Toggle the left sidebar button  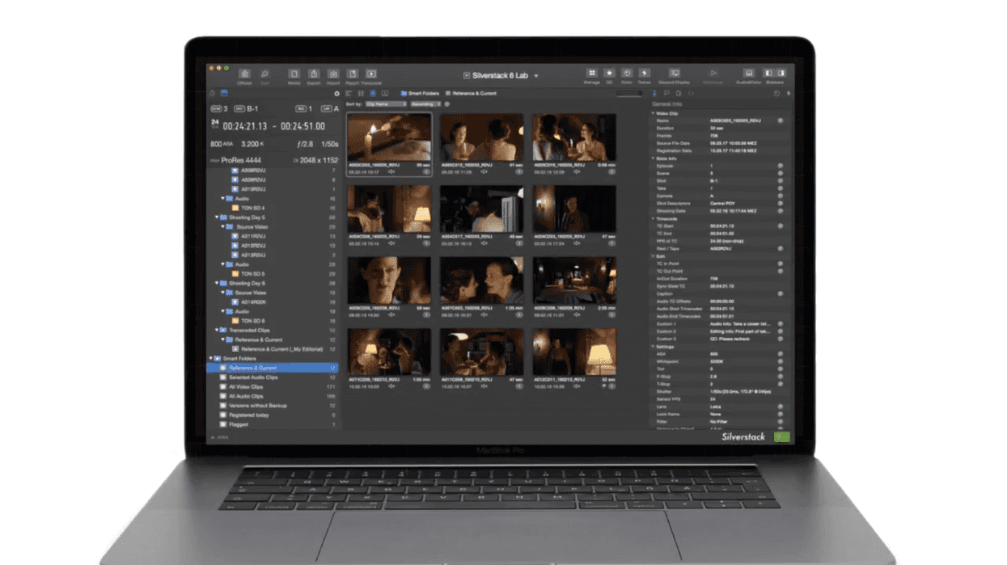coord(768,74)
